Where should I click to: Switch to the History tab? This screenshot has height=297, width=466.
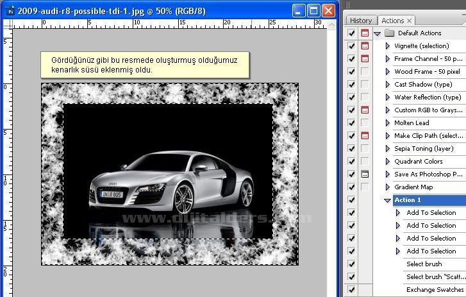[x=361, y=21]
